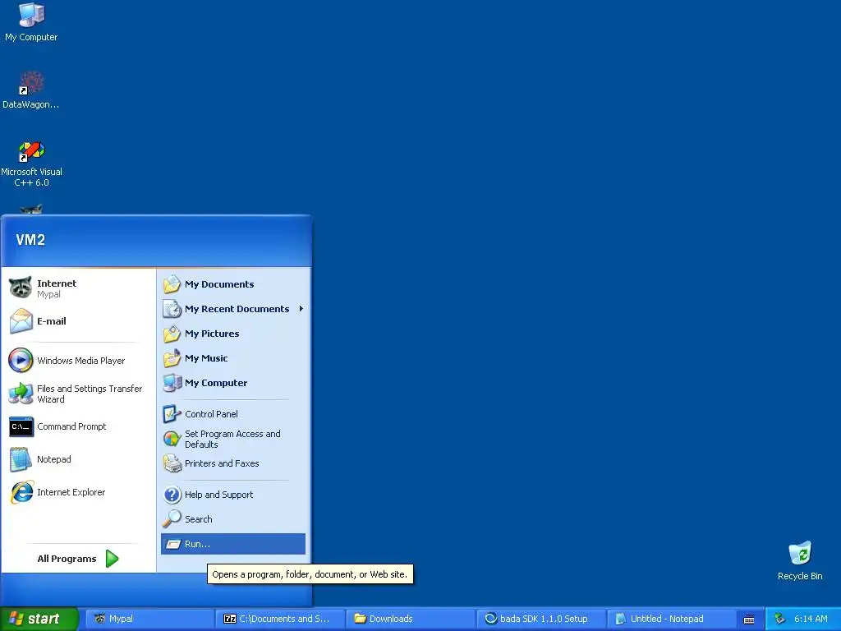Click the Run icon in Start menu
This screenshot has height=631, width=841.
click(x=172, y=544)
